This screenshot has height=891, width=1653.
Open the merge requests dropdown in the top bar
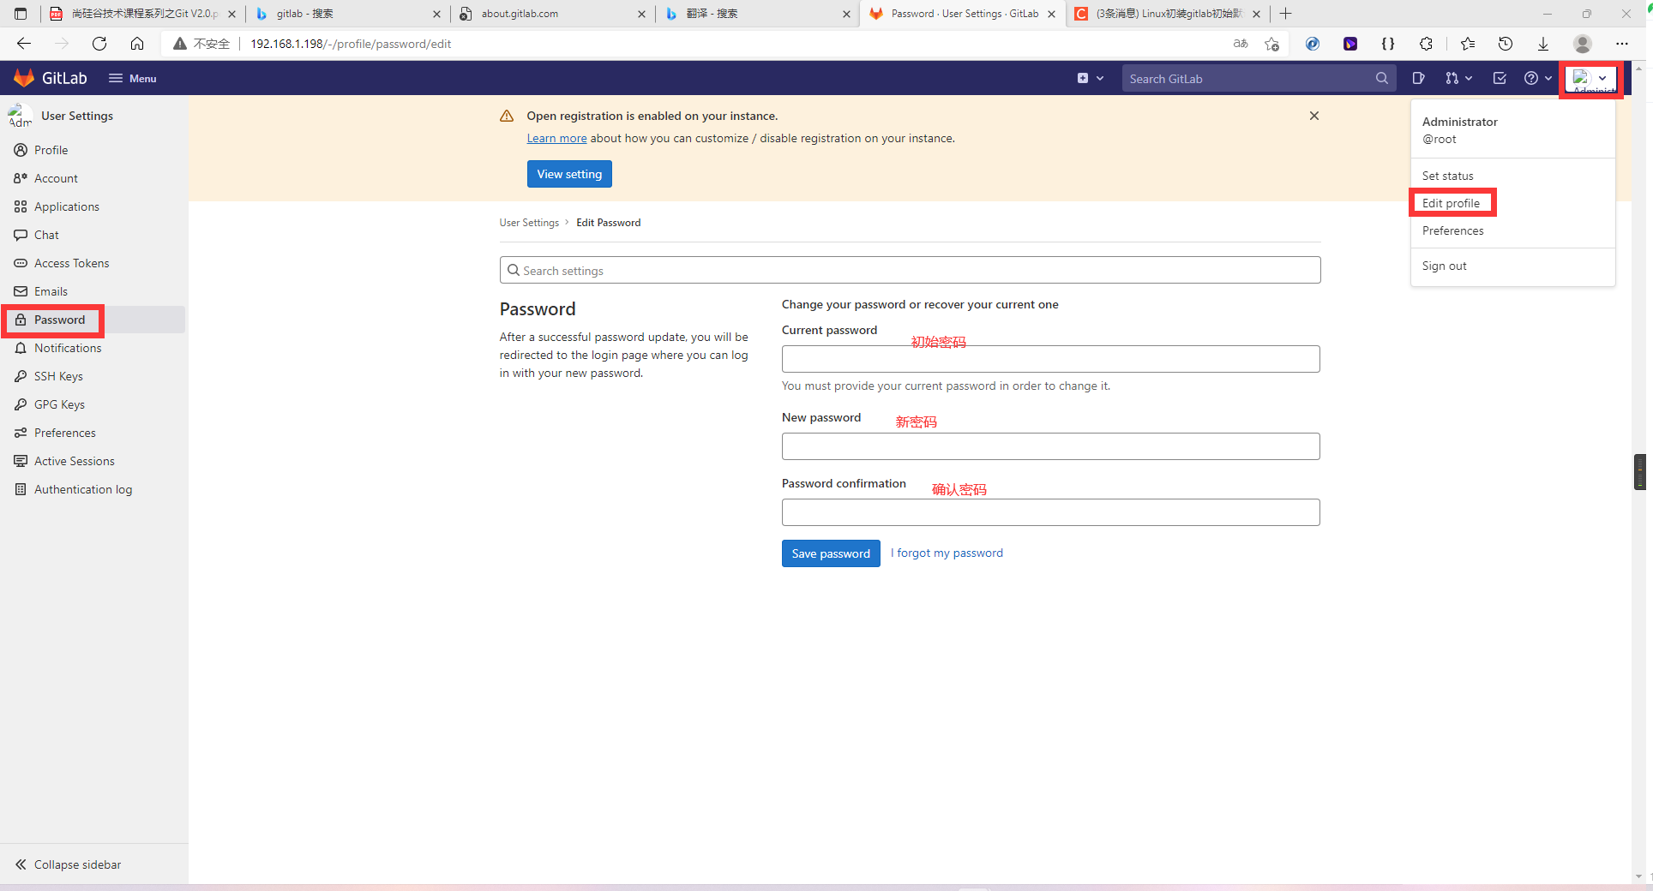1458,78
